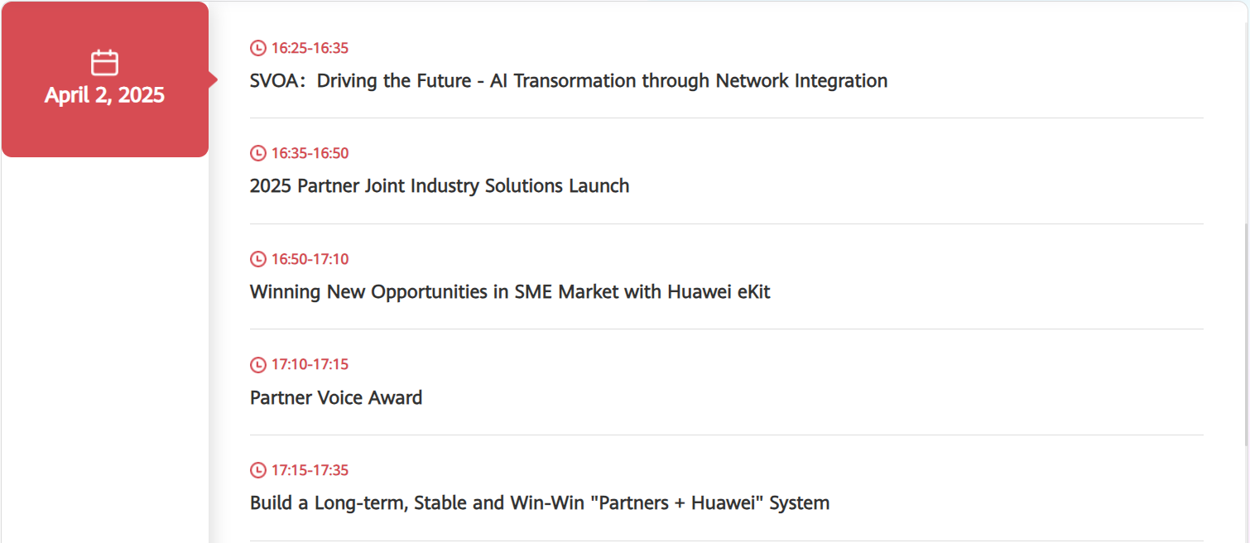Click the 17:10-17:15 time label

point(310,364)
